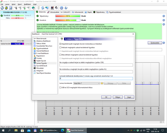Click Újratesztelés button in main window
This screenshot has height=133, width=167.
pos(155,43)
